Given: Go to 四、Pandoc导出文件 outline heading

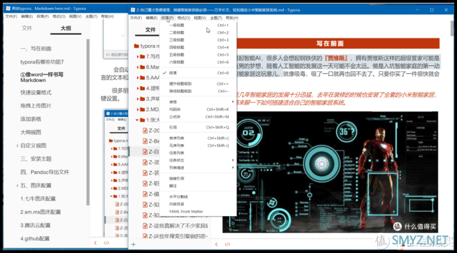Looking at the screenshot, I should point(45,172).
